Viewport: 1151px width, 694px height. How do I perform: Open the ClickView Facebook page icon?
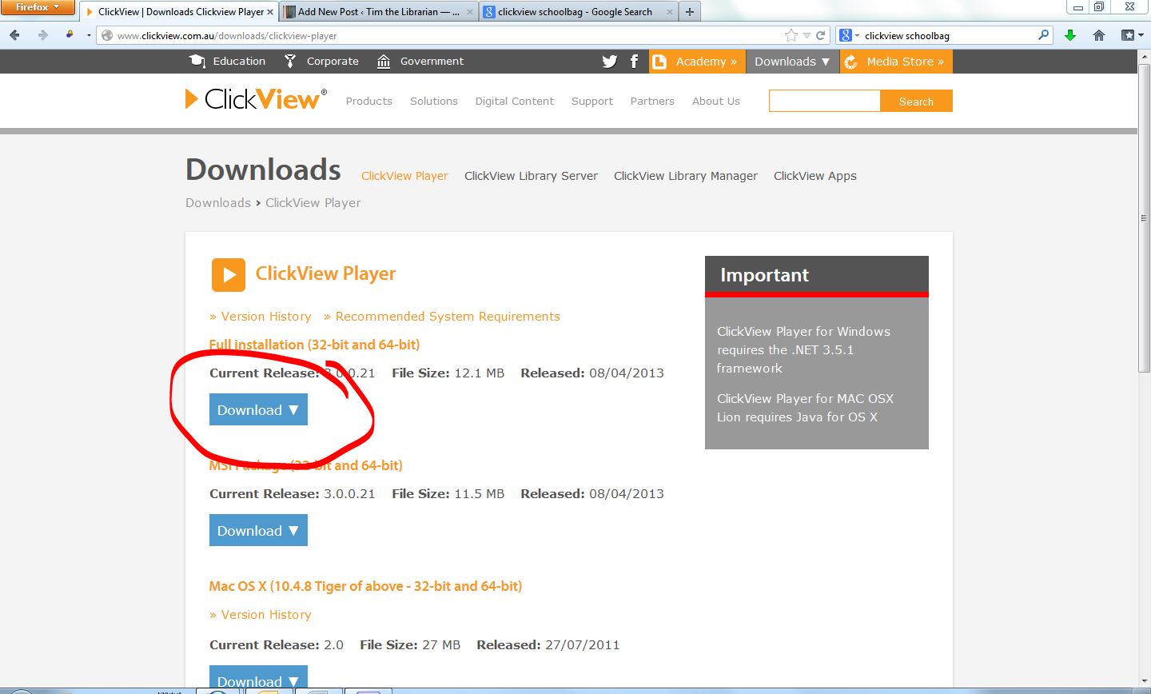tap(634, 62)
